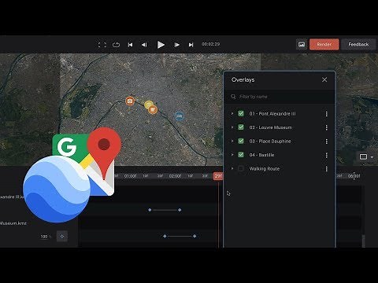The width and height of the screenshot is (378, 283).
Task: Step forward one frame
Action: tap(177, 45)
